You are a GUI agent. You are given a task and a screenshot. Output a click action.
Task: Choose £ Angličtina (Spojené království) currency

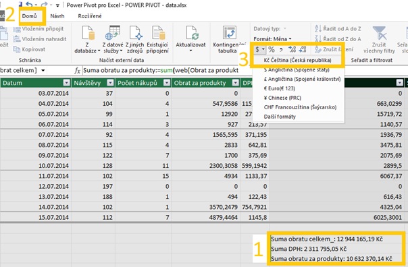[x=302, y=79]
